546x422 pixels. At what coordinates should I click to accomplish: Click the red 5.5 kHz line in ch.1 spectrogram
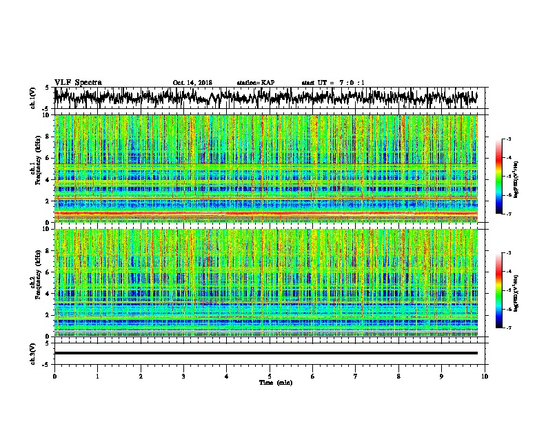(x=265, y=163)
